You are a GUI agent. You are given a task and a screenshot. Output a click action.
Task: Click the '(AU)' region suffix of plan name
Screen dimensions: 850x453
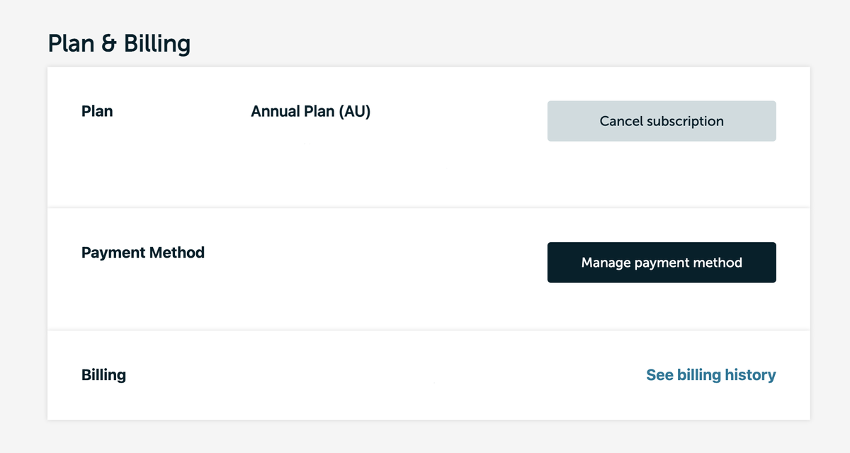(x=354, y=112)
